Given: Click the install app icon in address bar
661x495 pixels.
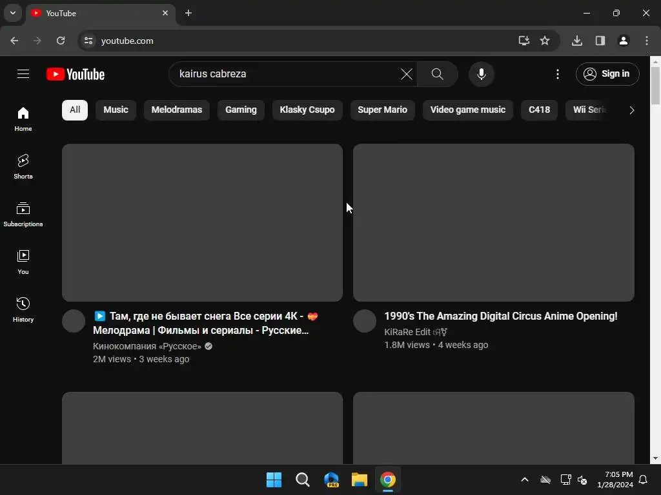Looking at the screenshot, I should point(524,41).
